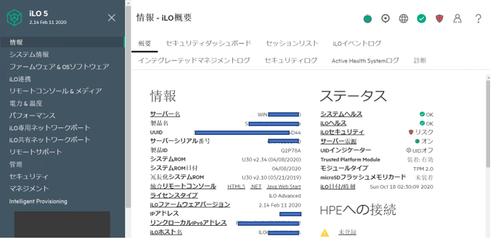Open the red security shield icon
This screenshot has width=492, height=239.
pyautogui.click(x=439, y=19)
